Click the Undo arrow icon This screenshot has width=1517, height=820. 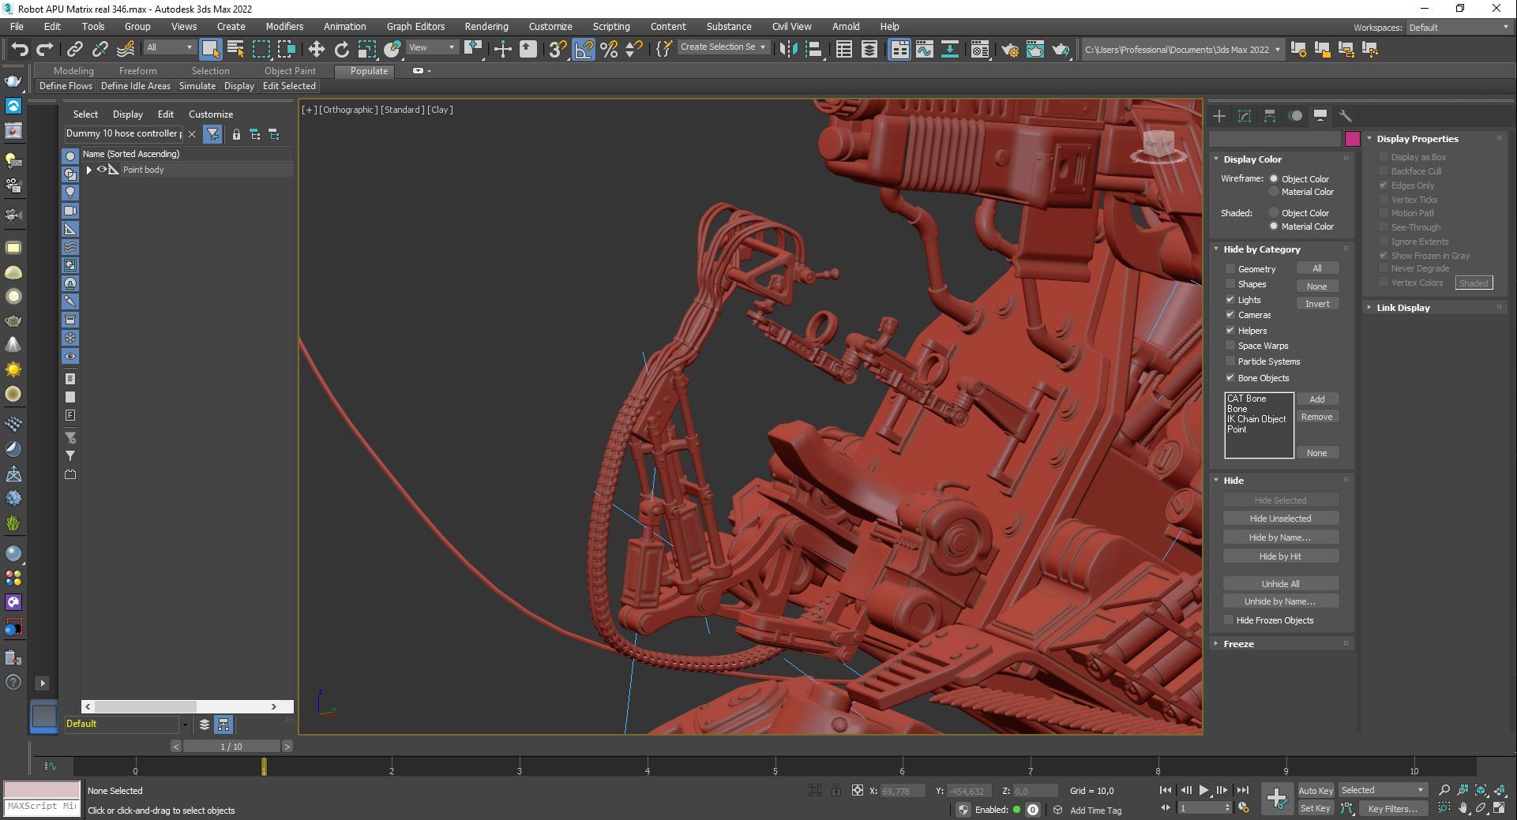(19, 50)
